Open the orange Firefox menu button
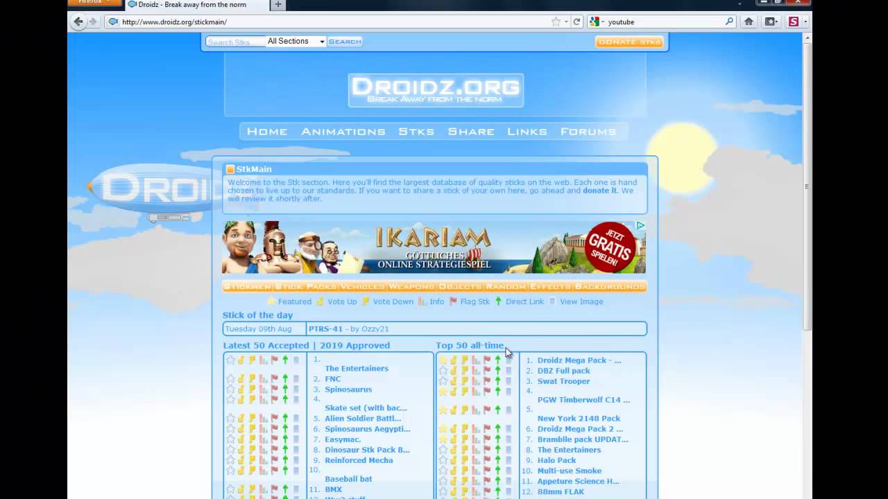 pos(95,3)
